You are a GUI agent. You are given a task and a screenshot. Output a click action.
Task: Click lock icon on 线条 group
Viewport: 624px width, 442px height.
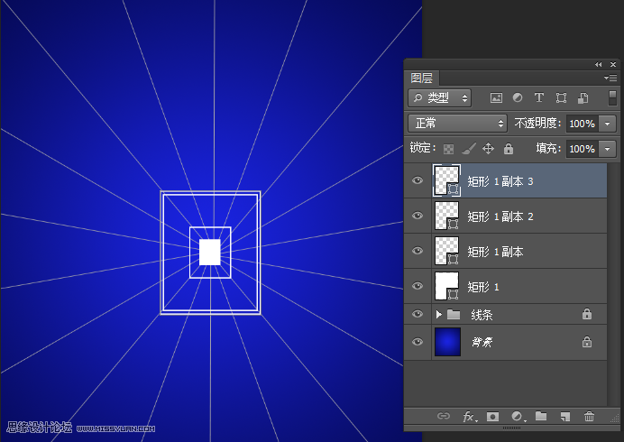point(587,314)
